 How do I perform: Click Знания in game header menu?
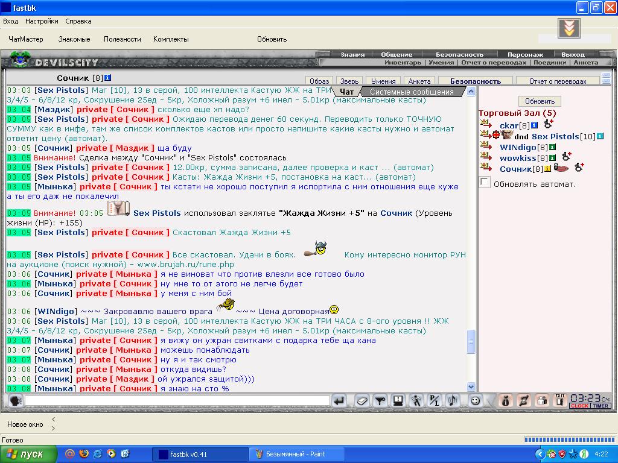pyautogui.click(x=352, y=54)
